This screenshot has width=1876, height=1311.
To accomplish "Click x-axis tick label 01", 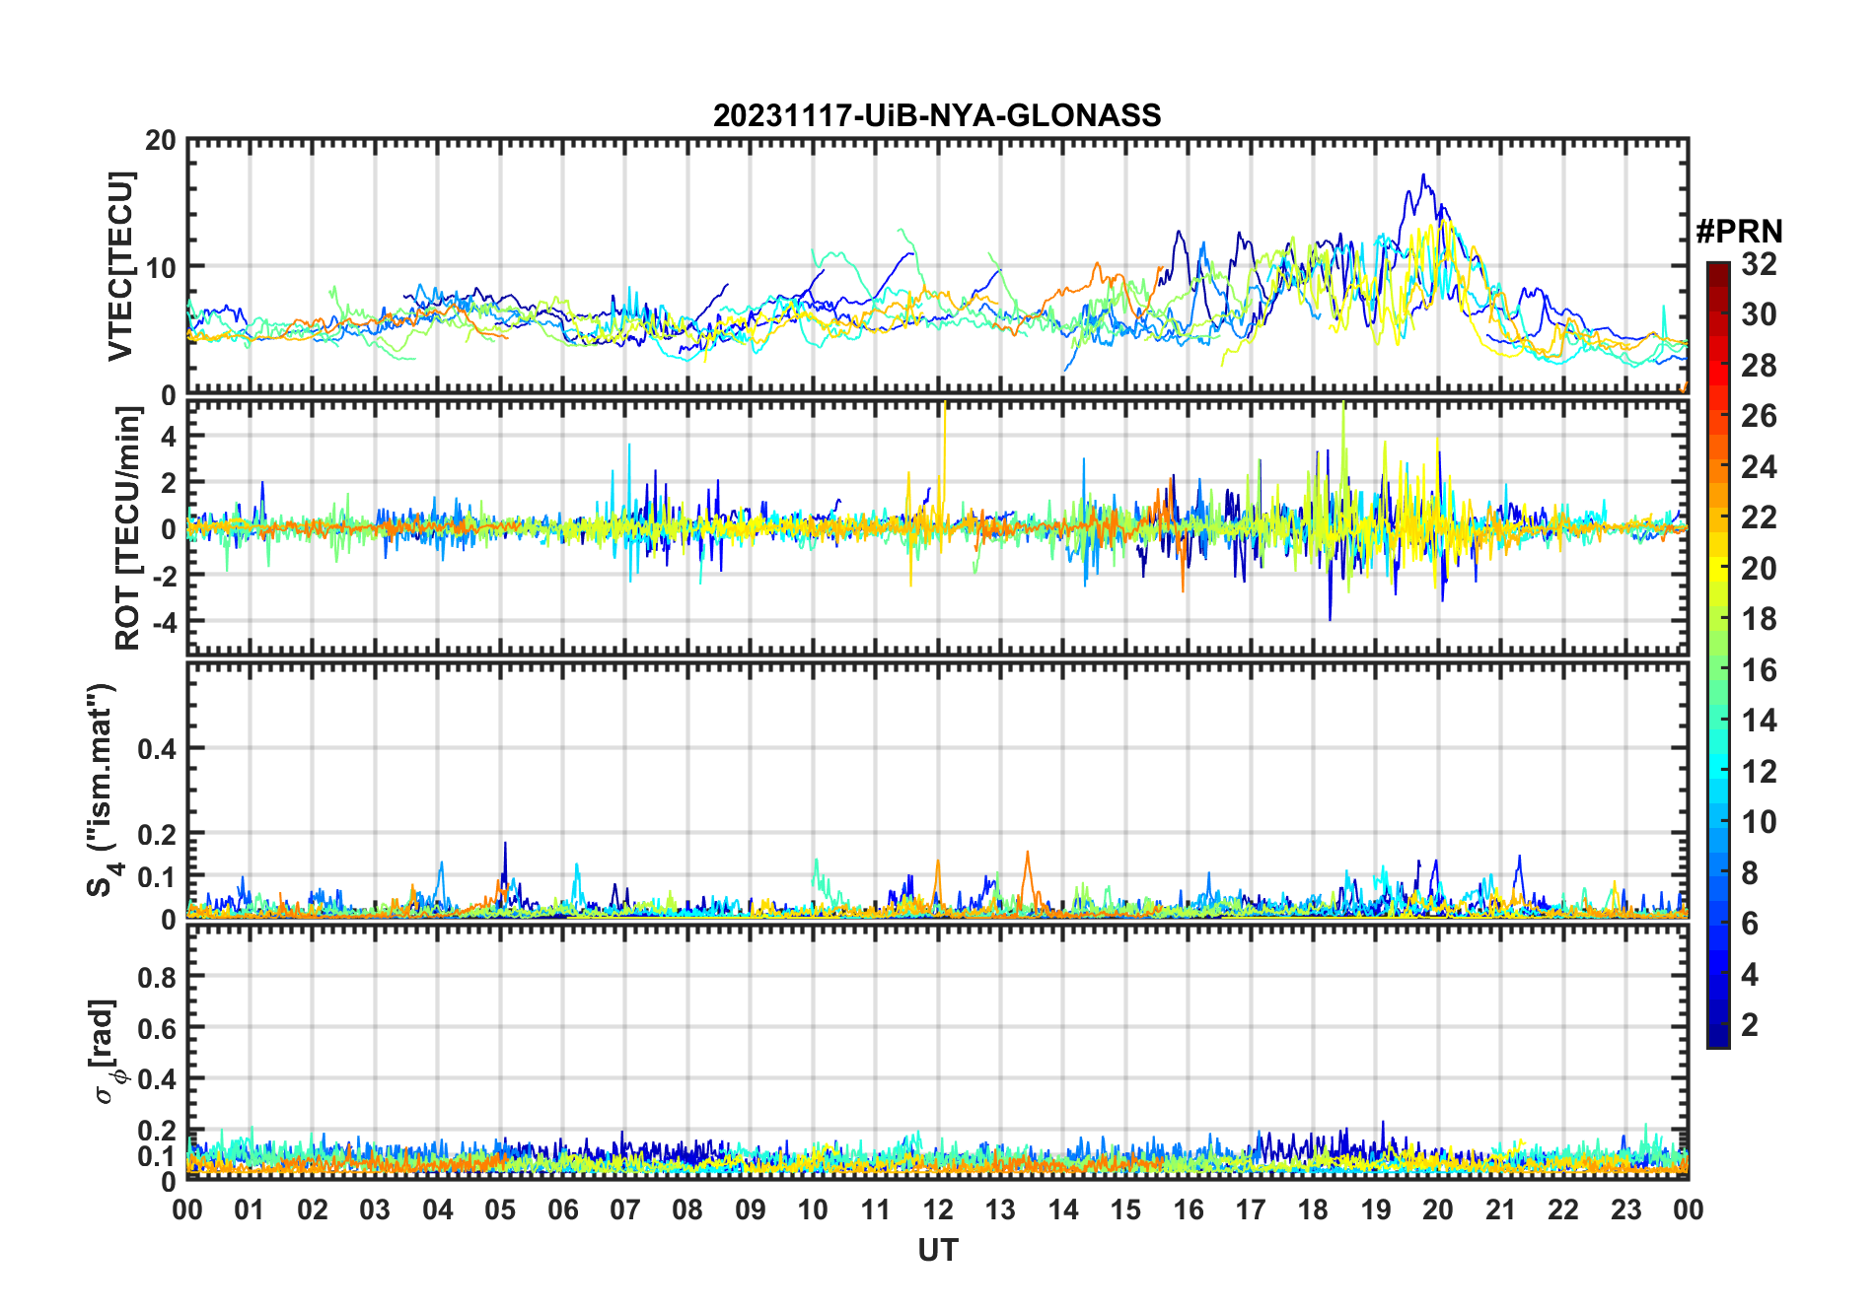I will tap(250, 1209).
